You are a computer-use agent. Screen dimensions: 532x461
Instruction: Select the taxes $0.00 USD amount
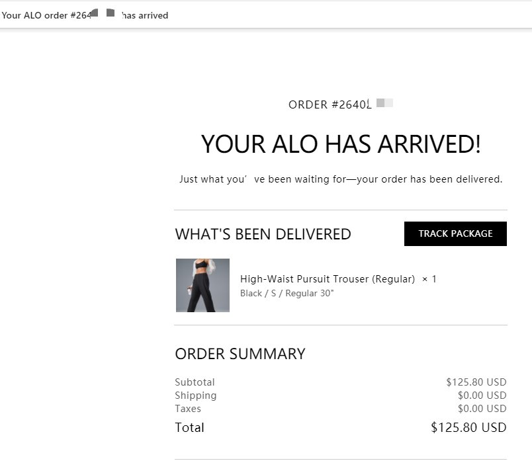click(x=481, y=409)
